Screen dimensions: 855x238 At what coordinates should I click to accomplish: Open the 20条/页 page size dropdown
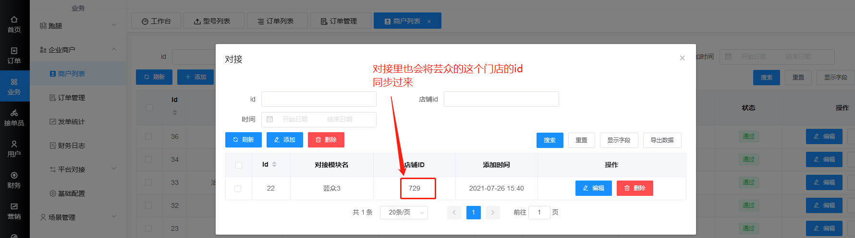click(404, 212)
